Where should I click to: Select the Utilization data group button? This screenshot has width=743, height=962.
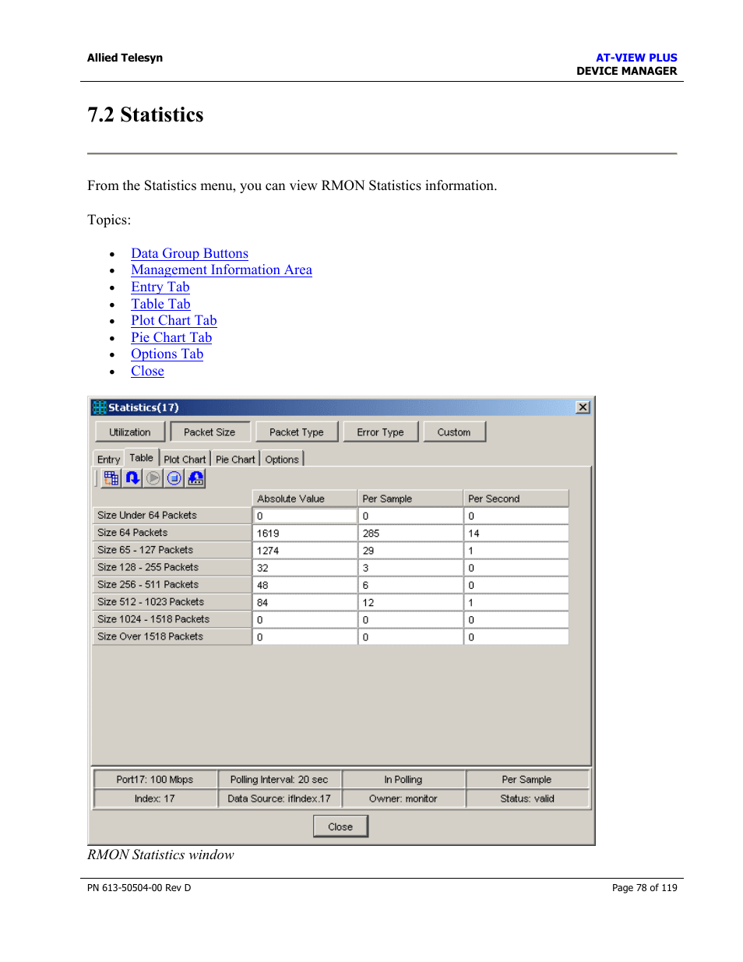[130, 432]
